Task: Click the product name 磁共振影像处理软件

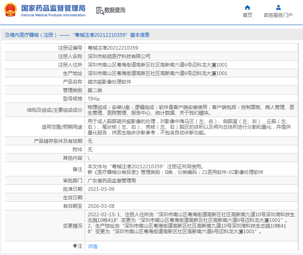Action: (109, 82)
